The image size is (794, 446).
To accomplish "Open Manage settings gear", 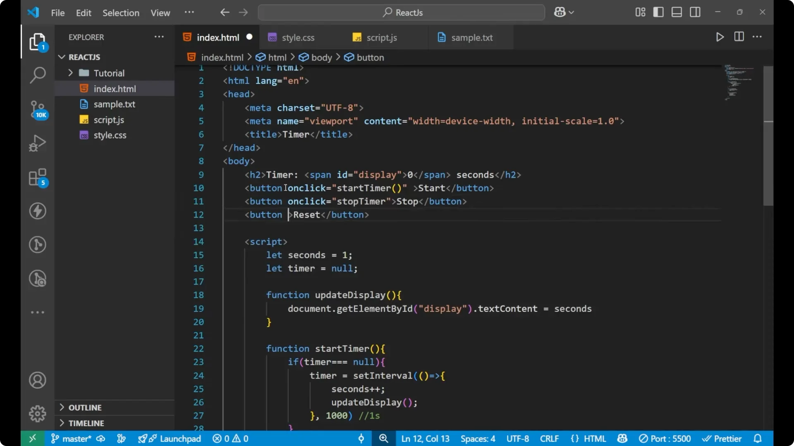I will [x=38, y=413].
